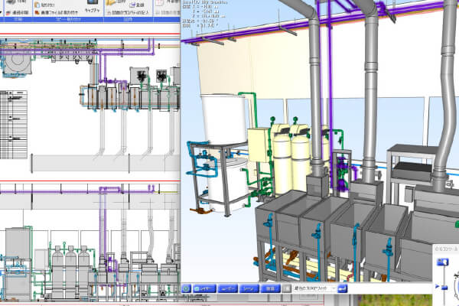Image resolution: width=459 pixels, height=306 pixels.
Task: Click the blue slider handle in the navigation panel
Action: [x=444, y=288]
